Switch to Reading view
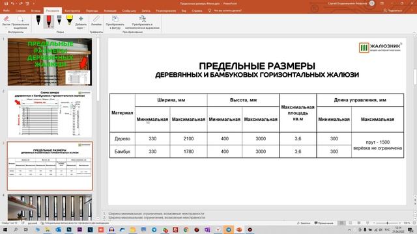This screenshot has height=234, width=417. pos(359,223)
